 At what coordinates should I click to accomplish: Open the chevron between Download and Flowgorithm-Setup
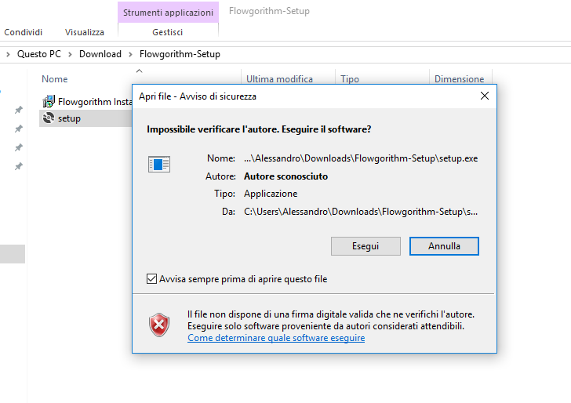click(130, 54)
